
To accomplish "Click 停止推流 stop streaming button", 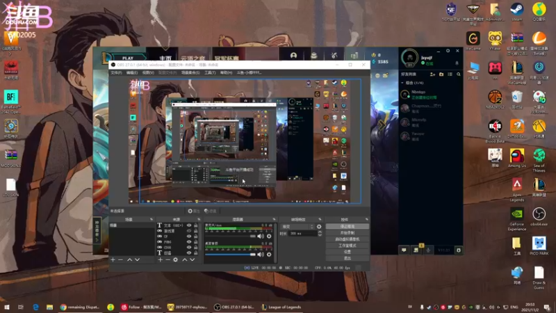I will [347, 227].
